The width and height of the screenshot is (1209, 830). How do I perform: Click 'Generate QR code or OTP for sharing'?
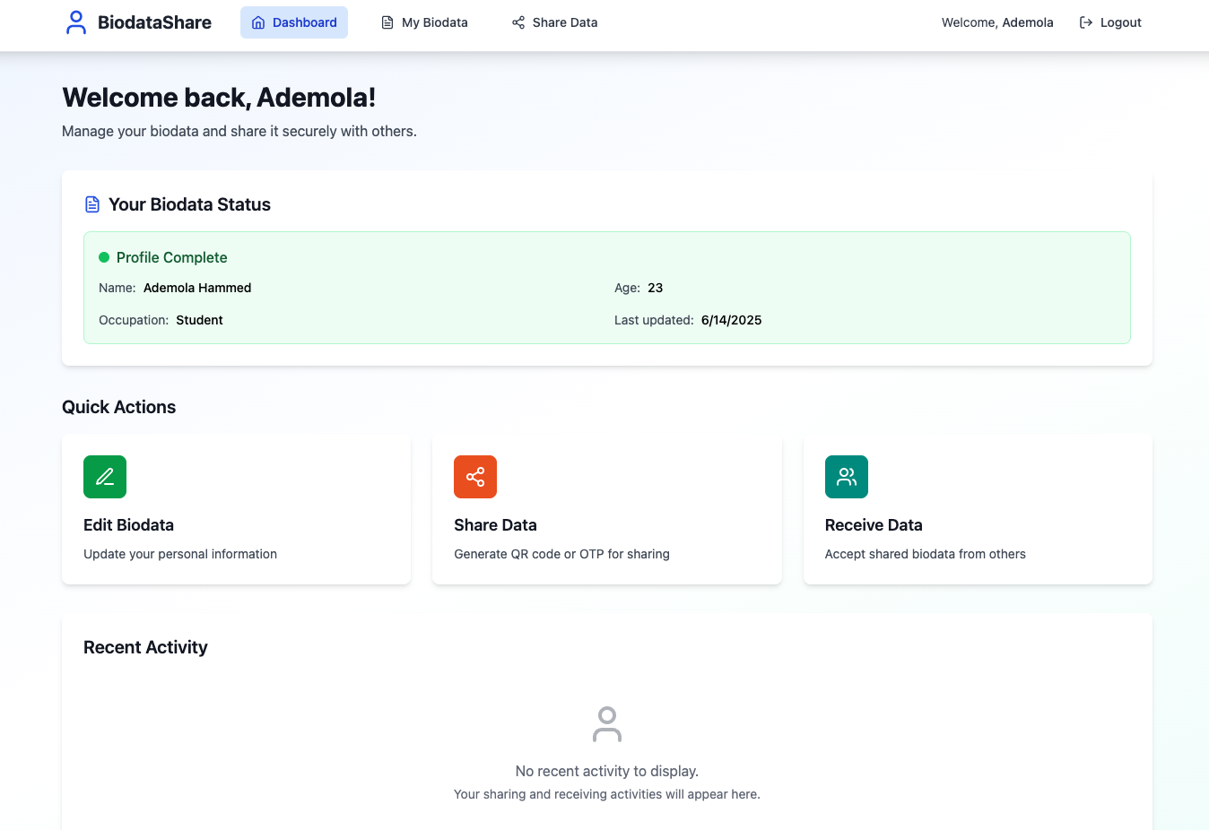coord(561,554)
